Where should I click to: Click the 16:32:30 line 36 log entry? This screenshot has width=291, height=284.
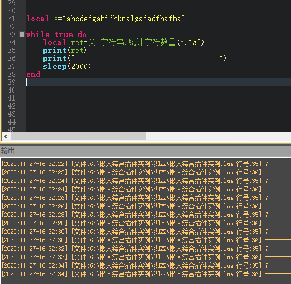(146, 240)
